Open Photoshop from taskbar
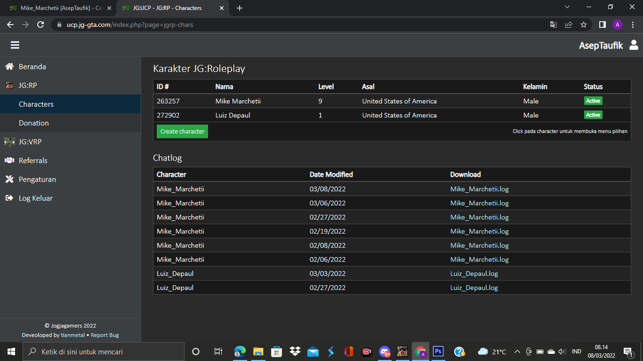 point(438,351)
